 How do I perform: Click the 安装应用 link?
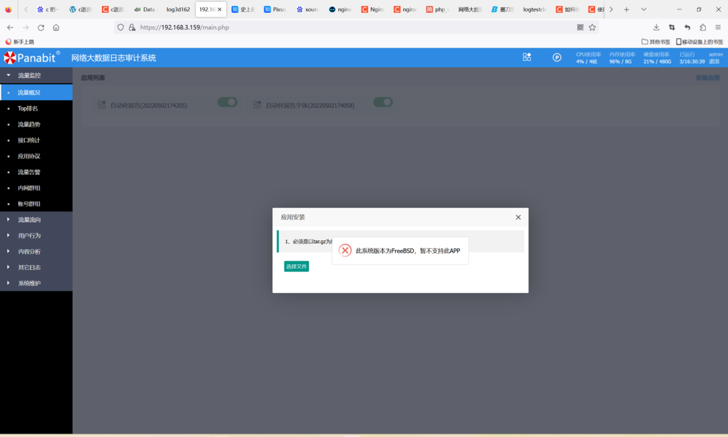707,78
